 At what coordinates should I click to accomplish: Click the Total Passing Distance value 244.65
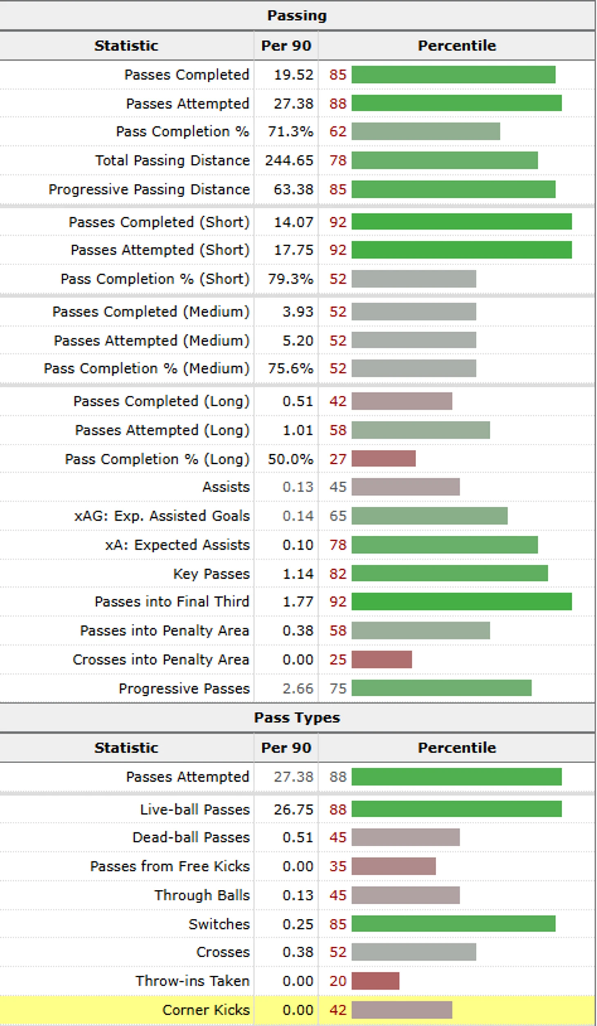289,160
